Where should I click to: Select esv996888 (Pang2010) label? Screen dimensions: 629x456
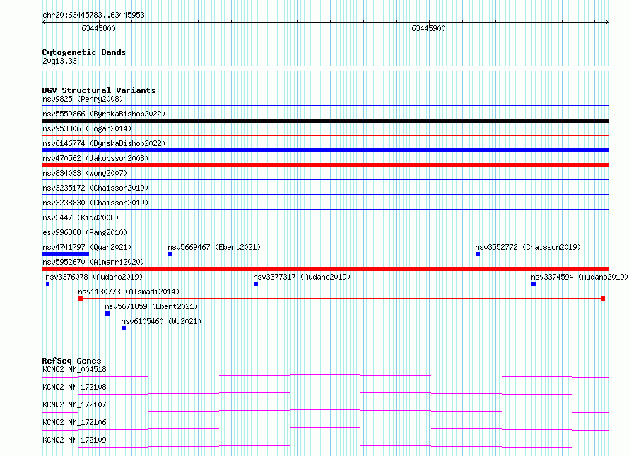(x=85, y=232)
